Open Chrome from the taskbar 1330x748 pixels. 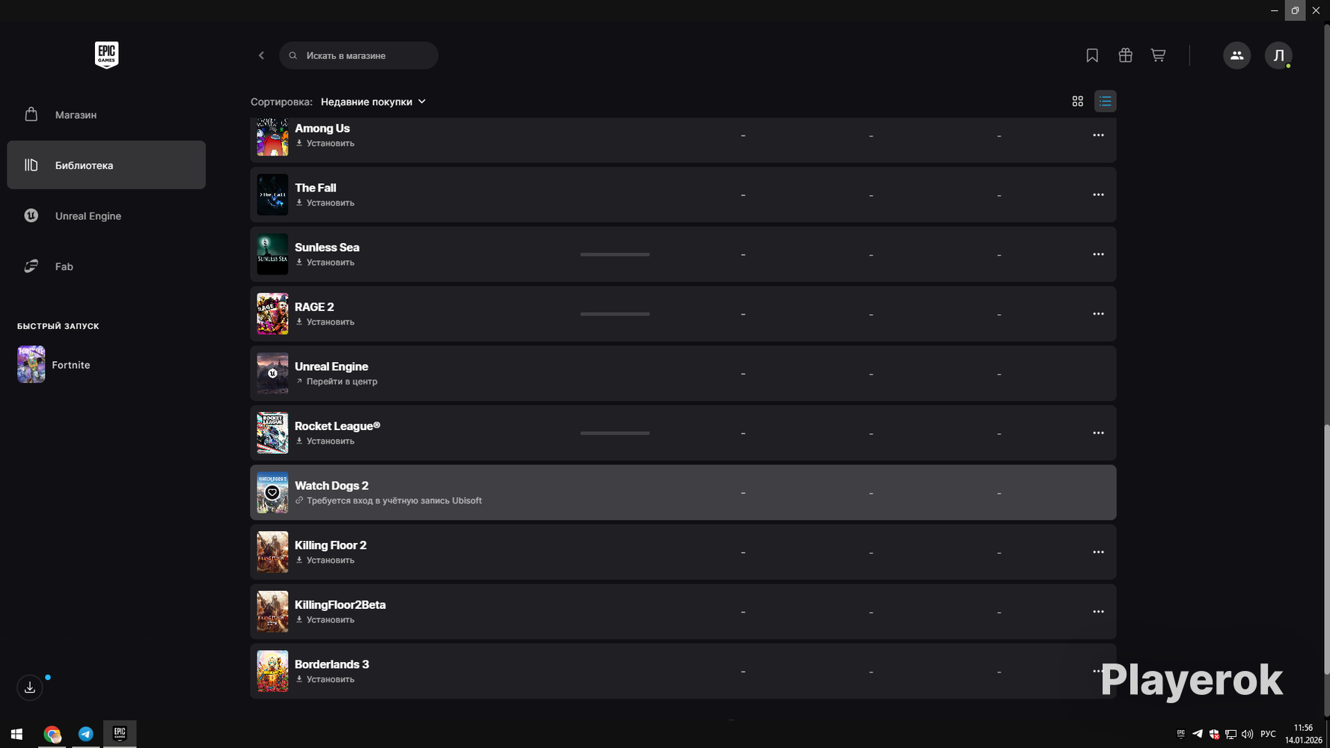point(52,734)
